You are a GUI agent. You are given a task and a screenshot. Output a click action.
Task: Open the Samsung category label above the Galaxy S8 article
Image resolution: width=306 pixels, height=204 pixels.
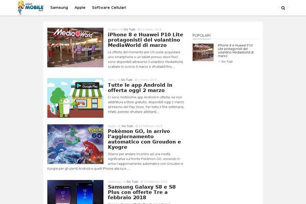[x=114, y=182]
